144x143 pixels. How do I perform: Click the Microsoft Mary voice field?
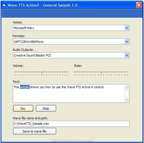(x=71, y=28)
